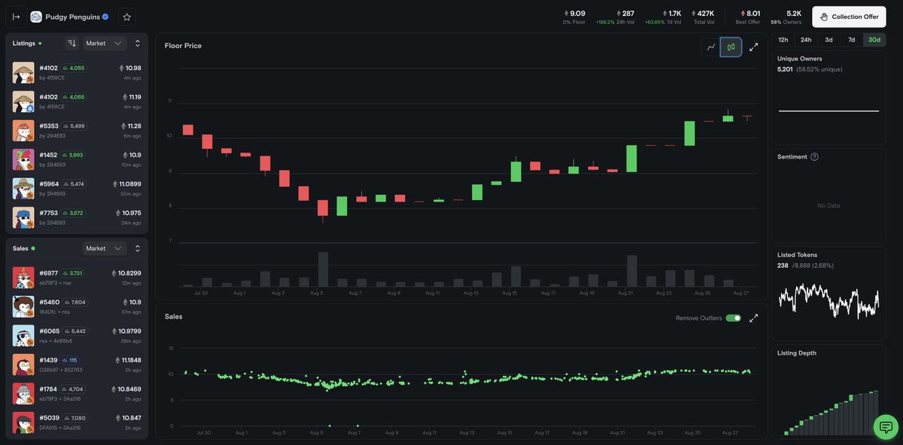
Task: Click the Sentiment help question icon
Action: 814,156
